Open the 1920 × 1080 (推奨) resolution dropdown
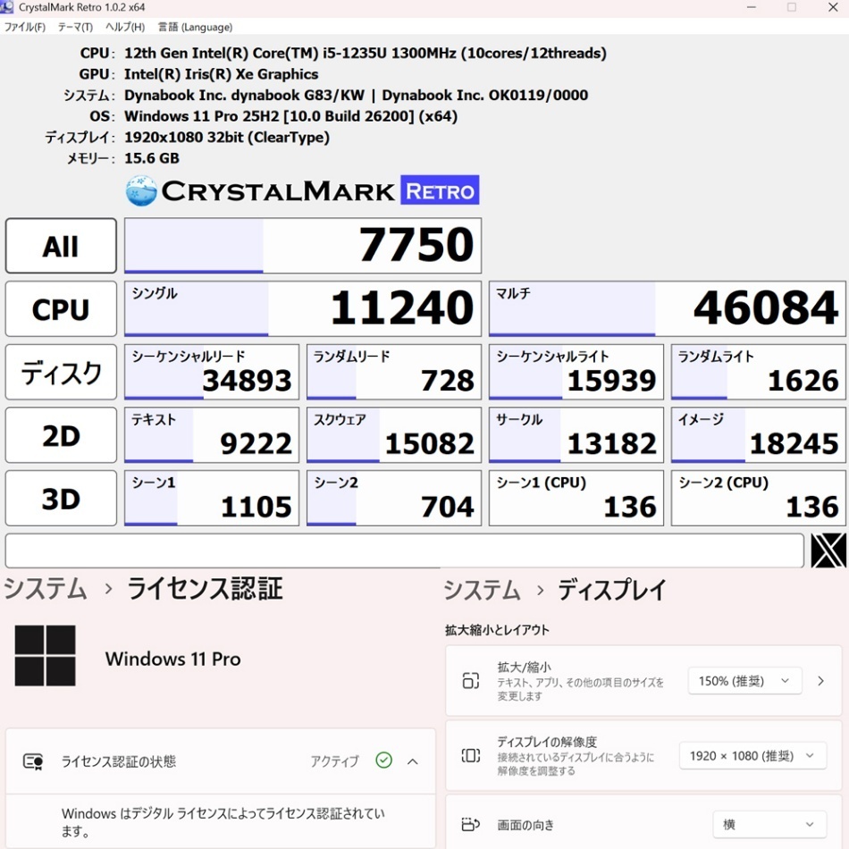 point(752,755)
